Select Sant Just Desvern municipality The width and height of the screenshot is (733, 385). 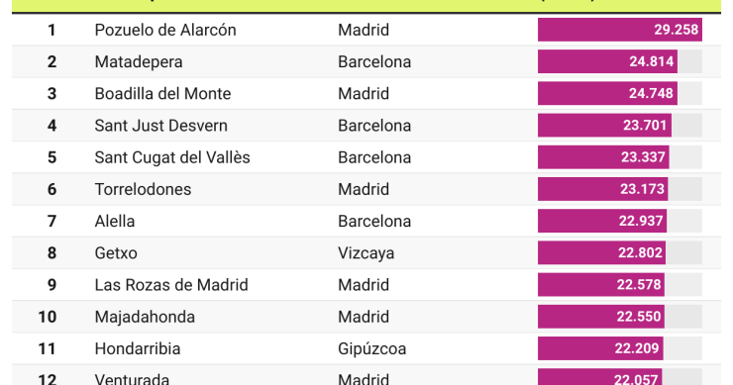click(x=160, y=126)
